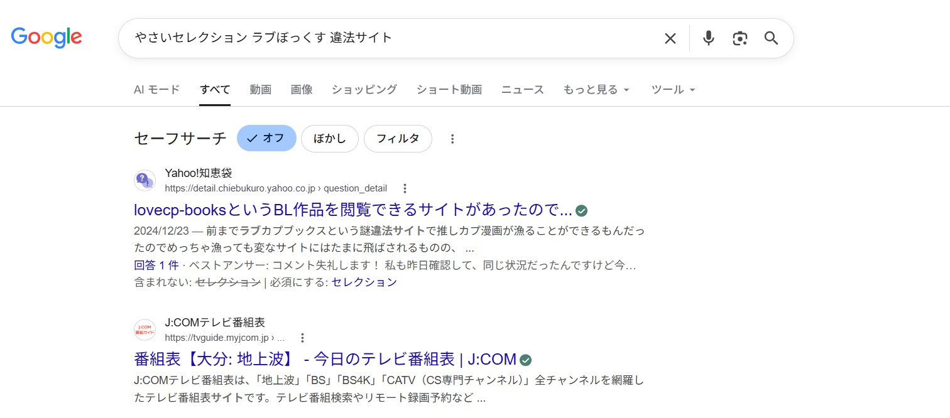Open the ニュース tab

(523, 90)
